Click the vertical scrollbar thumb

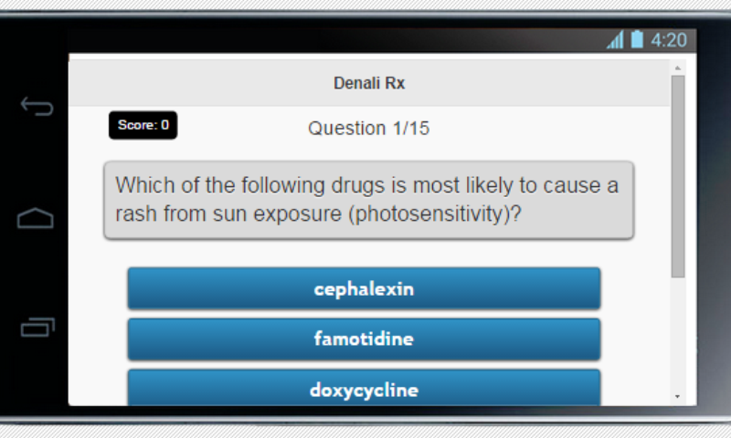click(678, 176)
